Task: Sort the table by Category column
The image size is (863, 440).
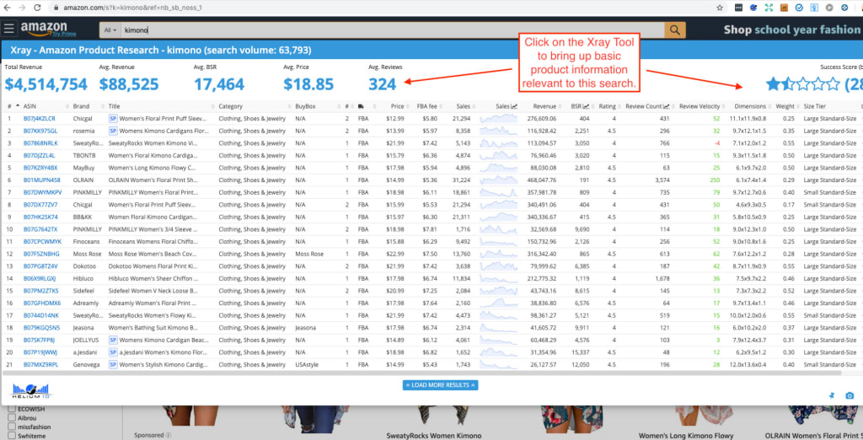Action: pyautogui.click(x=231, y=106)
